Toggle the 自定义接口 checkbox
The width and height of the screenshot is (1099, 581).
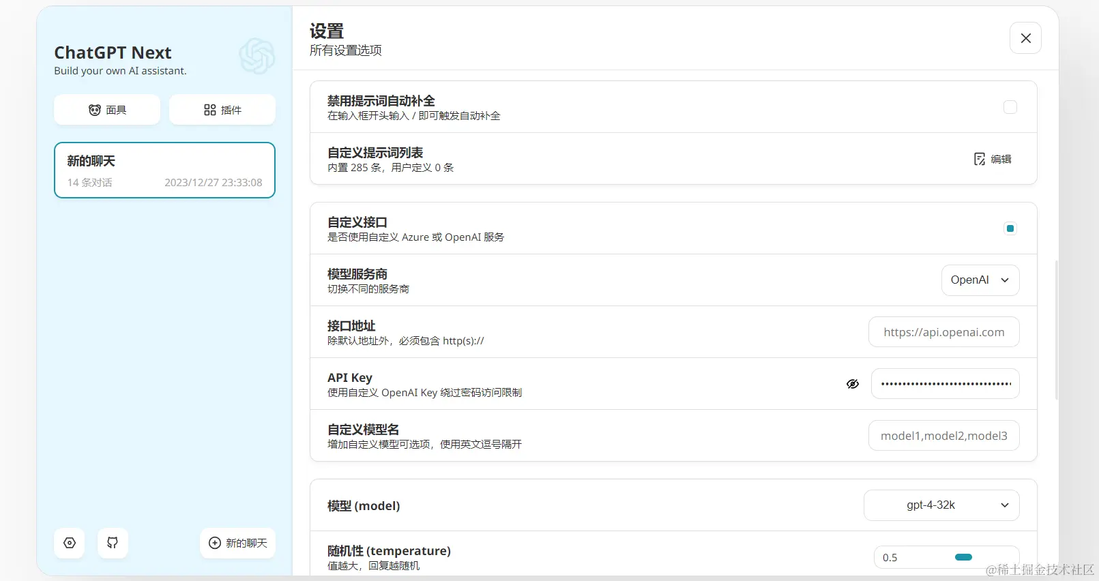(1010, 228)
